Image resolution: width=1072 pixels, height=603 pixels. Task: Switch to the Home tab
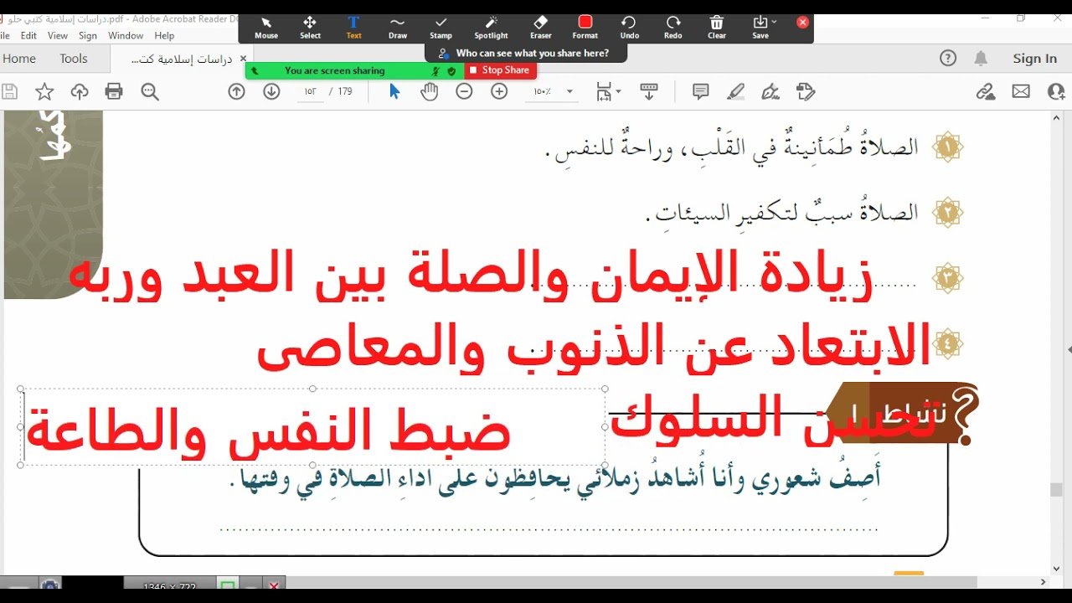[19, 59]
